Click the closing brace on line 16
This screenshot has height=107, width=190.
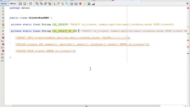pyautogui.click(x=10, y=57)
